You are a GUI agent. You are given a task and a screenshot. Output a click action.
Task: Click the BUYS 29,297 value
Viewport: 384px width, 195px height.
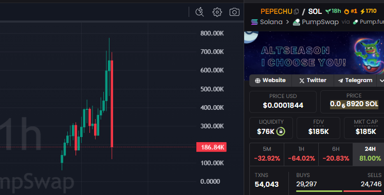(x=306, y=184)
